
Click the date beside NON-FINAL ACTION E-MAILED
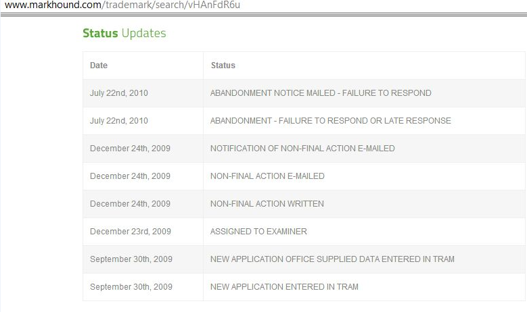click(130, 176)
